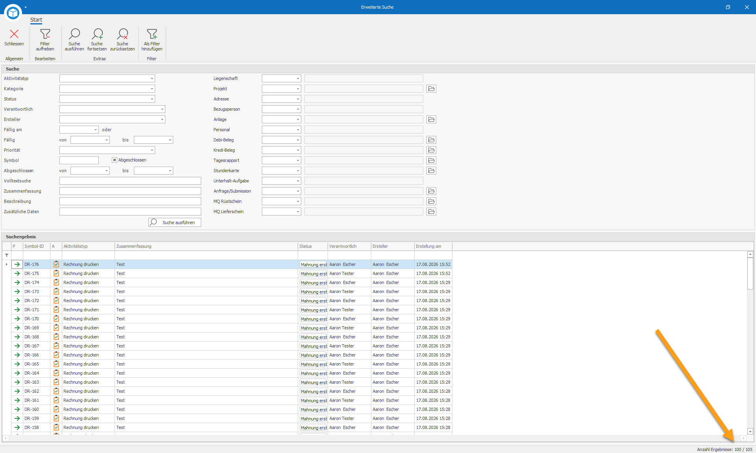Open folder browse icon for Stundenkarte

(x=431, y=171)
